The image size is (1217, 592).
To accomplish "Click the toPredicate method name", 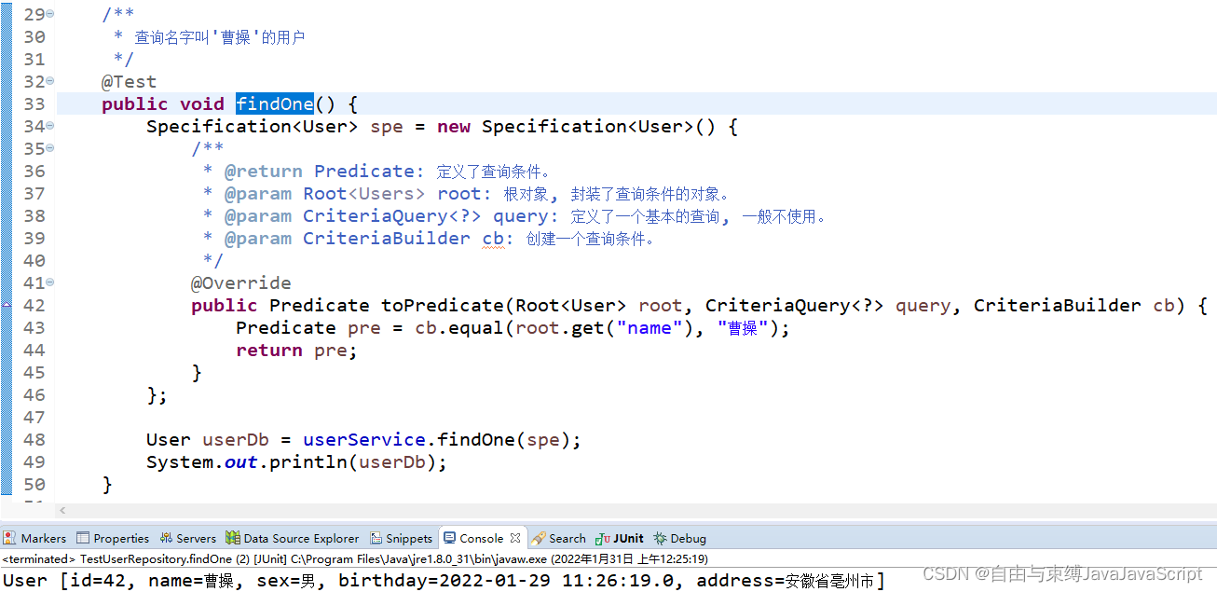I will (443, 306).
